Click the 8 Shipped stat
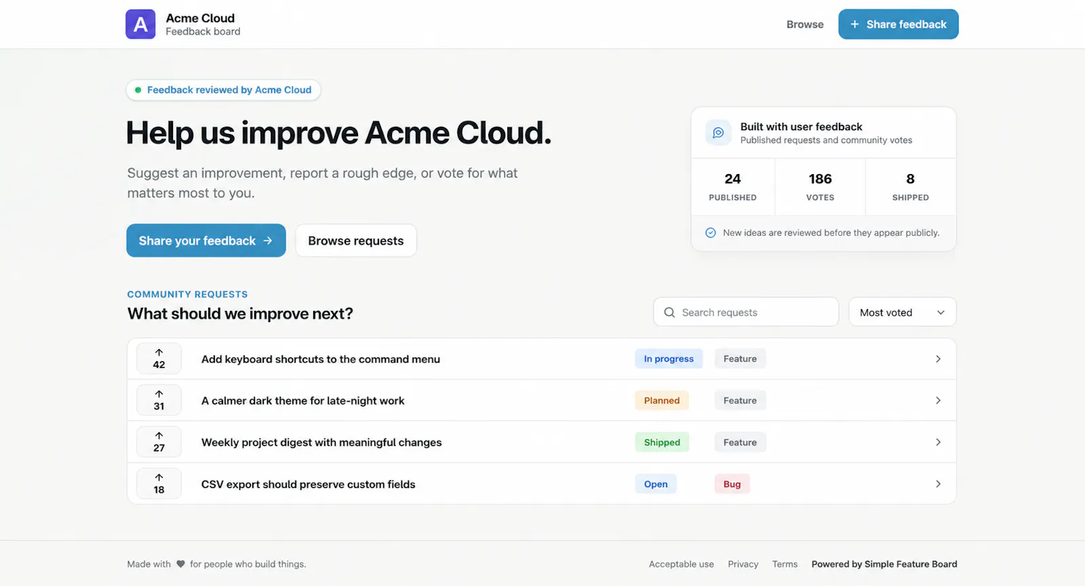Image resolution: width=1085 pixels, height=586 pixels. [911, 187]
